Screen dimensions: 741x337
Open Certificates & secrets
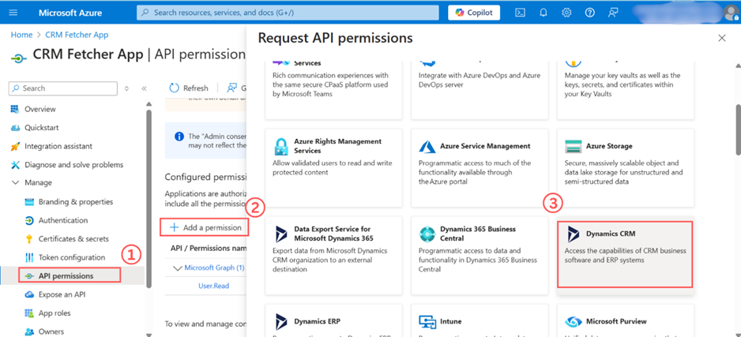pos(73,239)
